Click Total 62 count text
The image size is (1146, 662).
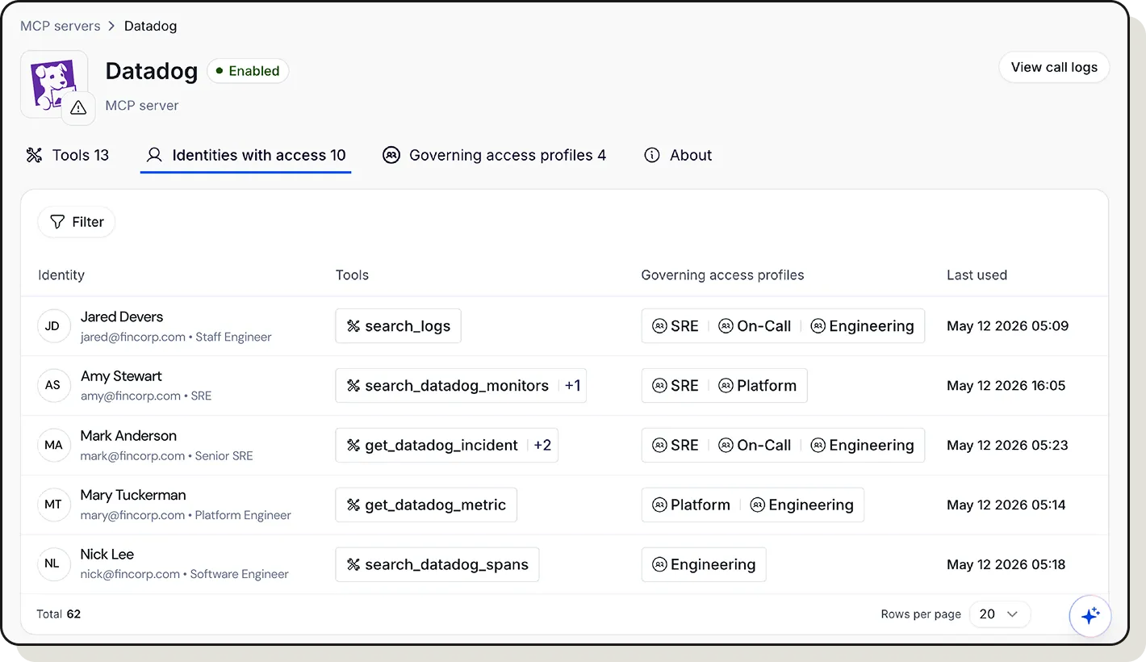coord(58,614)
